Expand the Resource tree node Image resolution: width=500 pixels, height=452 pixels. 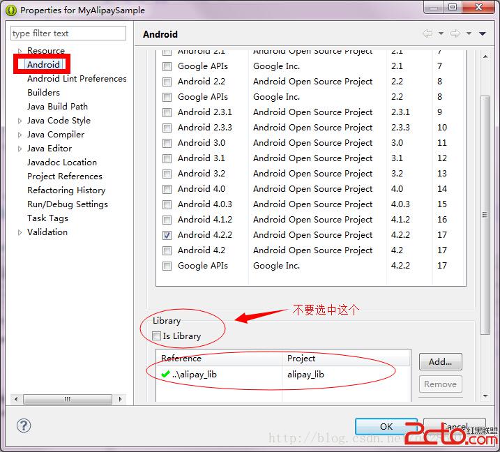click(20, 51)
